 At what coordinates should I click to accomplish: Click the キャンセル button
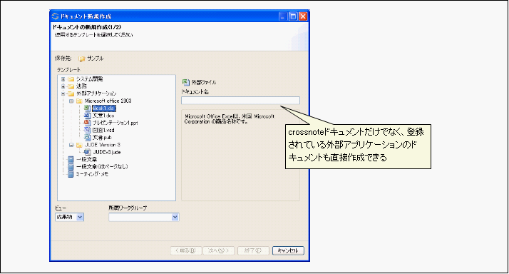[x=288, y=250]
